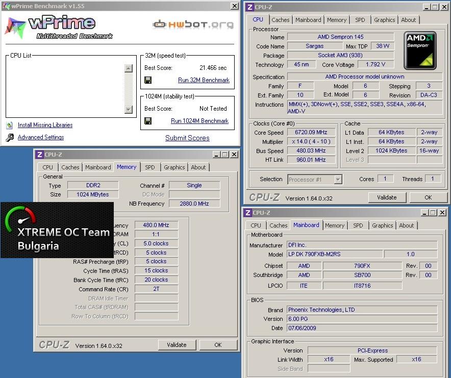
Task: Click the Install Missing Libraries icon
Action: pos(10,125)
